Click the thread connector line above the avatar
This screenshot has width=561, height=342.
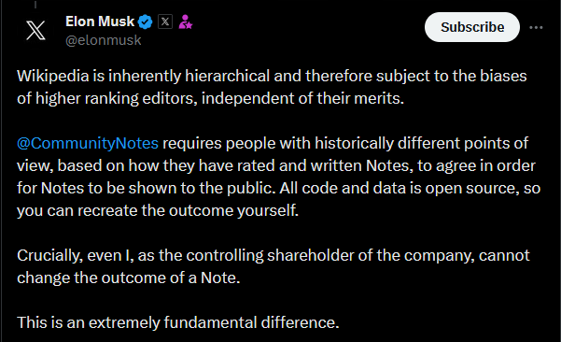pyautogui.click(x=35, y=4)
